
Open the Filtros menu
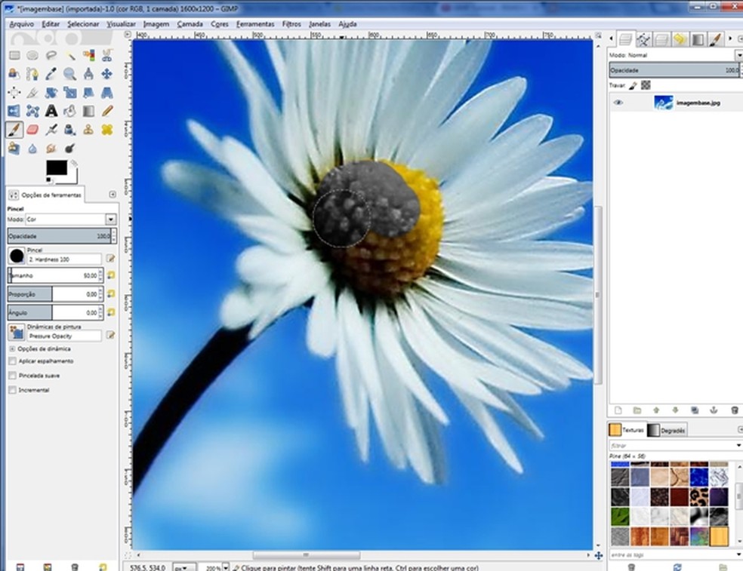click(x=291, y=23)
